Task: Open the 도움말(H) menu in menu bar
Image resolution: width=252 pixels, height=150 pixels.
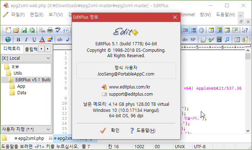Action: 225,15
